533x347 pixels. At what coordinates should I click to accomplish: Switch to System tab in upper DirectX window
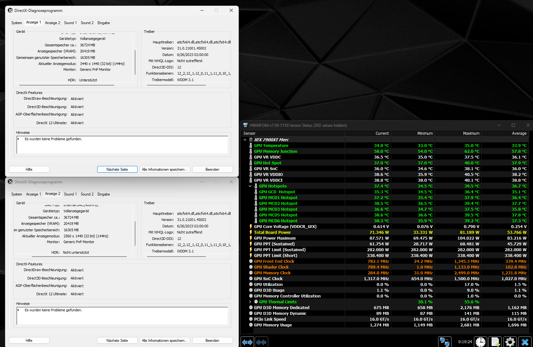tap(17, 23)
